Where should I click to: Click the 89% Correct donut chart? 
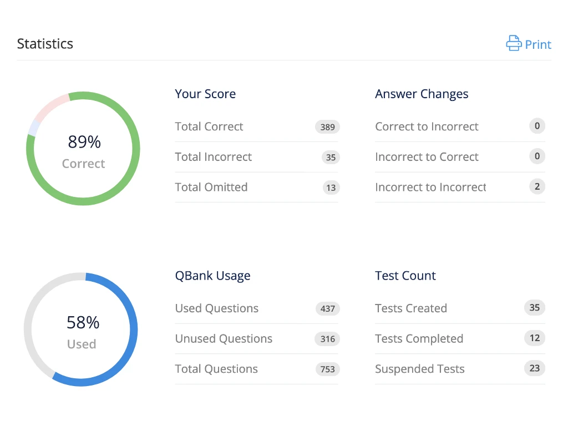(83, 149)
